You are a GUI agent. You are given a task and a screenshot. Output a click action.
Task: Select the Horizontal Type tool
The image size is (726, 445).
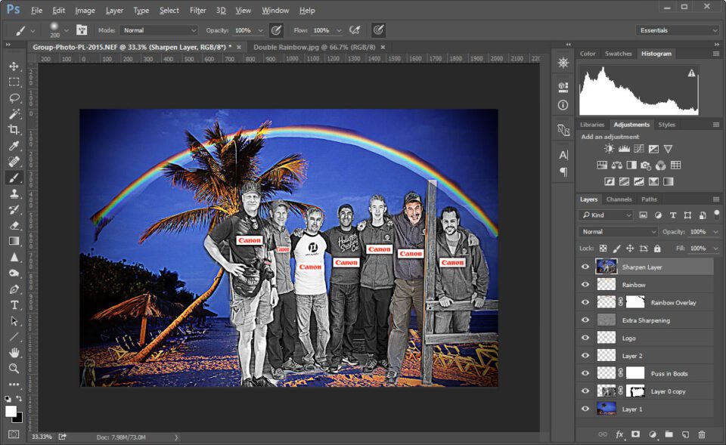[x=14, y=304]
